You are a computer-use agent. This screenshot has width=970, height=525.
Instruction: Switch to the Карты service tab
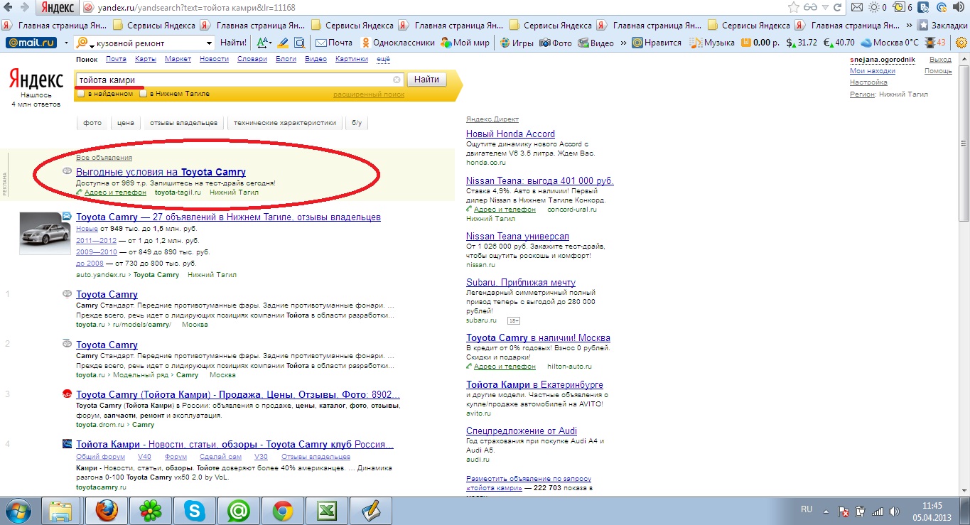[145, 60]
